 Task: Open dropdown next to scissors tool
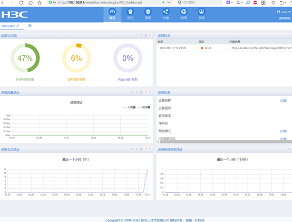(242, 3)
